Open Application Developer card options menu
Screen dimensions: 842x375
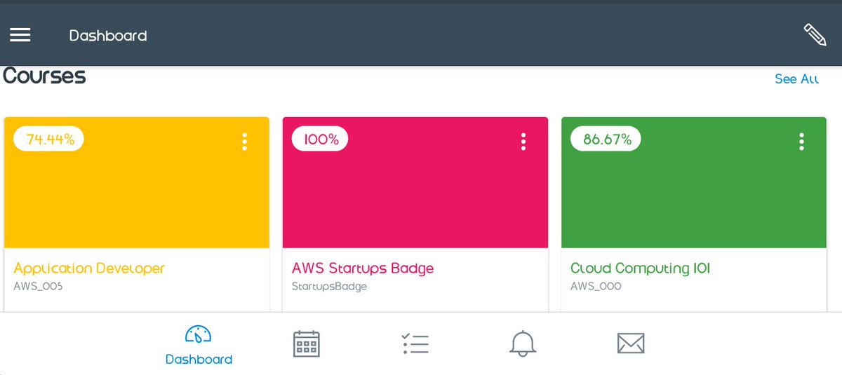click(x=244, y=142)
